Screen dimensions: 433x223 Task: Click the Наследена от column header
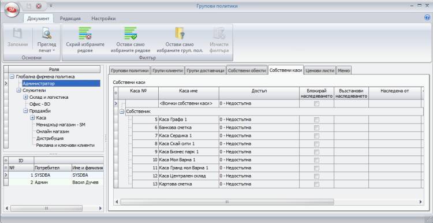click(x=394, y=93)
